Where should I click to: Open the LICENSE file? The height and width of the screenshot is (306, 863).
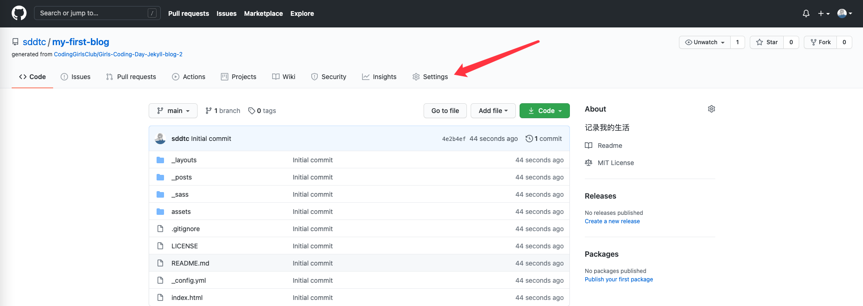[x=185, y=246]
